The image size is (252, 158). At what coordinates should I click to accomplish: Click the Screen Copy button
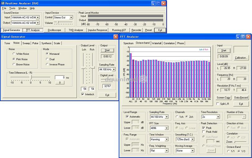click(x=223, y=97)
